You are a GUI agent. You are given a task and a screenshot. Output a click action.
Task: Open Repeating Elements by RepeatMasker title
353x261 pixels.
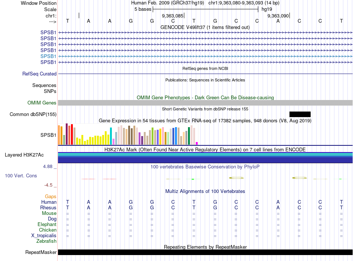click(205, 247)
